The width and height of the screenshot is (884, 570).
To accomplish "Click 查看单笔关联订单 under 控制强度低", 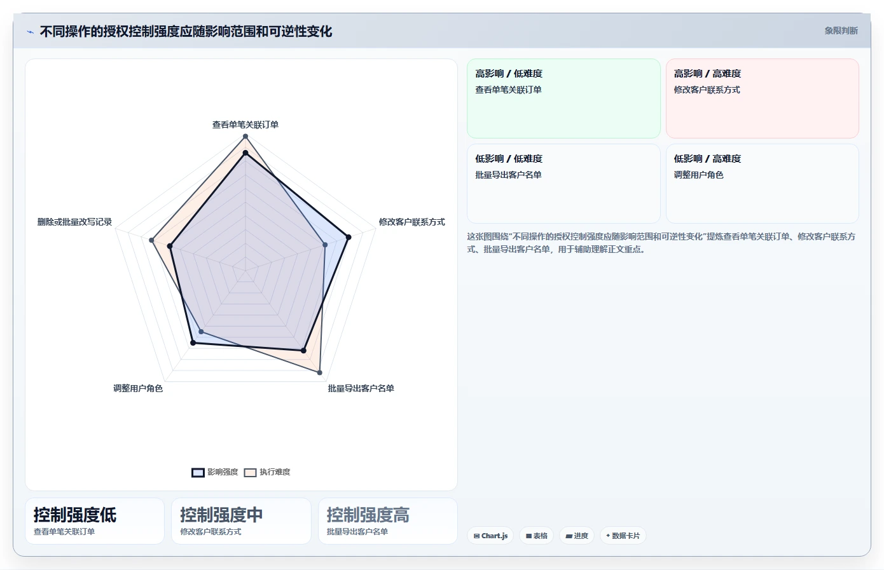I will 64,532.
